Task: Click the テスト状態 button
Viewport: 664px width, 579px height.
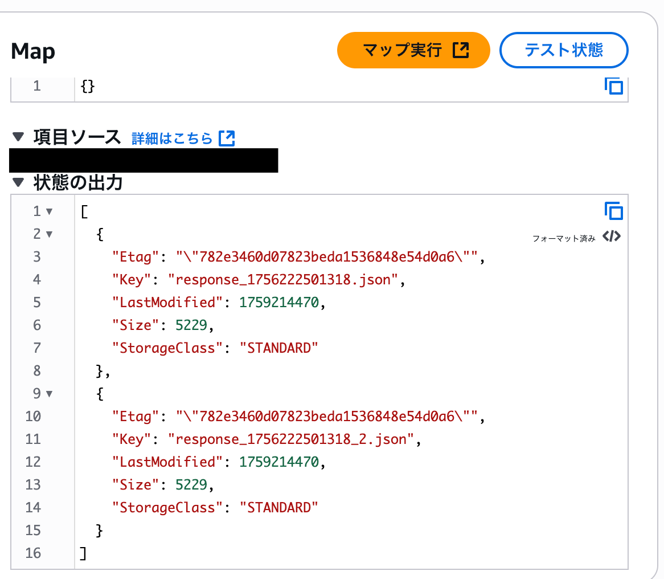Action: click(x=564, y=50)
